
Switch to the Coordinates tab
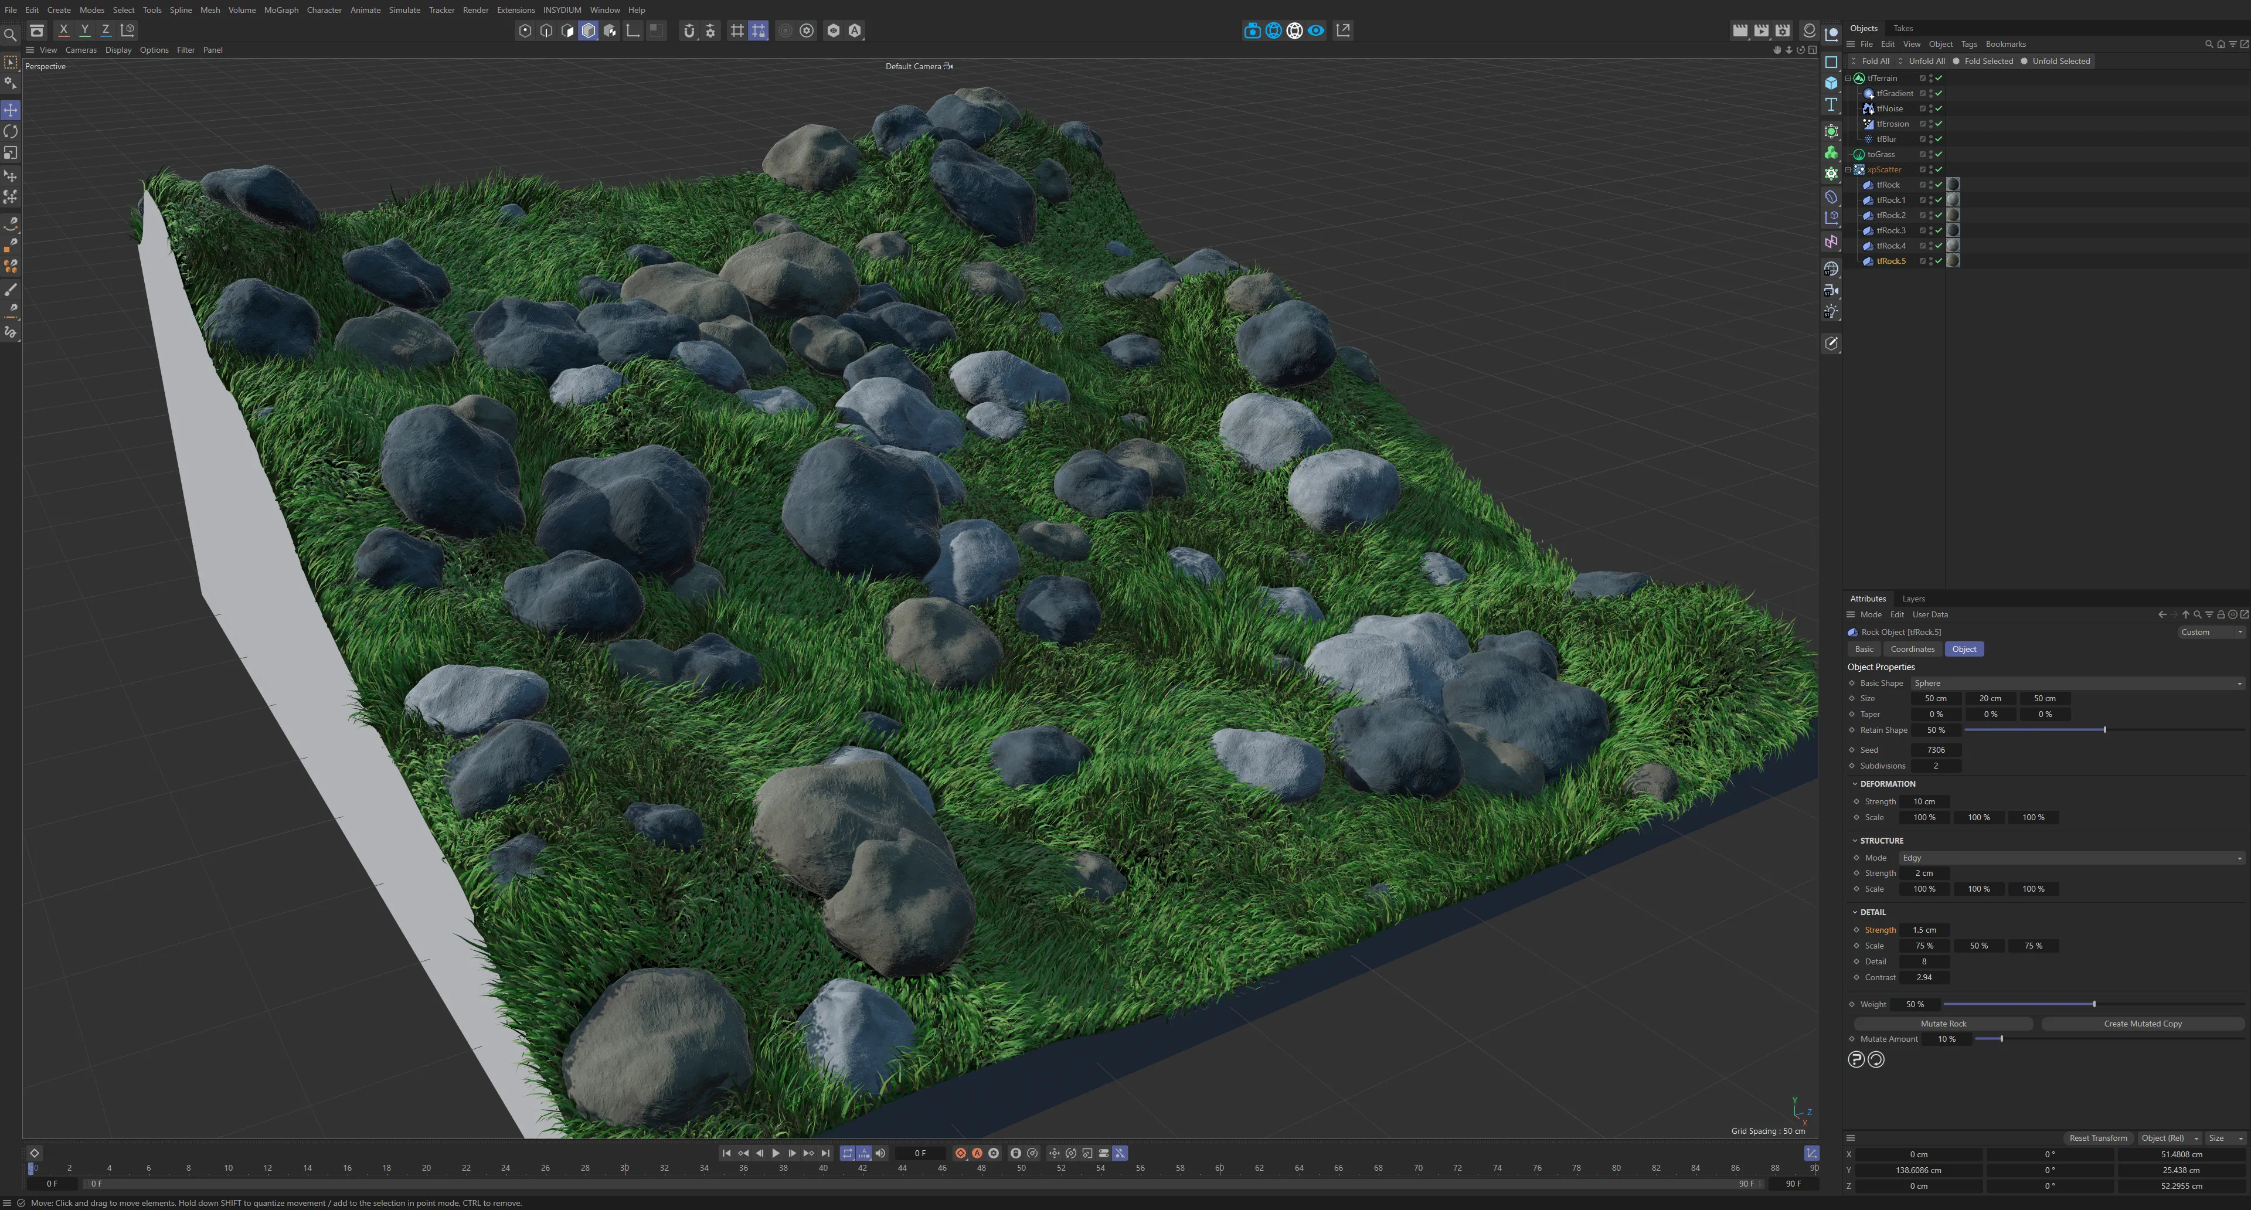click(x=1912, y=649)
